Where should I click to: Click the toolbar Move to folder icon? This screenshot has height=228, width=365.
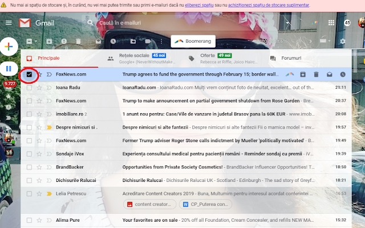(x=133, y=42)
